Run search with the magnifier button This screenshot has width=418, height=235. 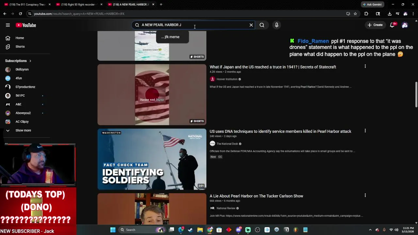[262, 25]
